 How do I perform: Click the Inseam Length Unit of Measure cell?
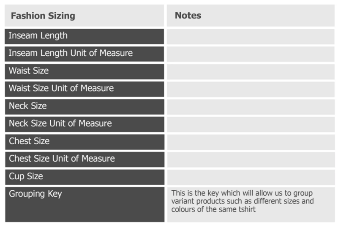tap(84, 54)
